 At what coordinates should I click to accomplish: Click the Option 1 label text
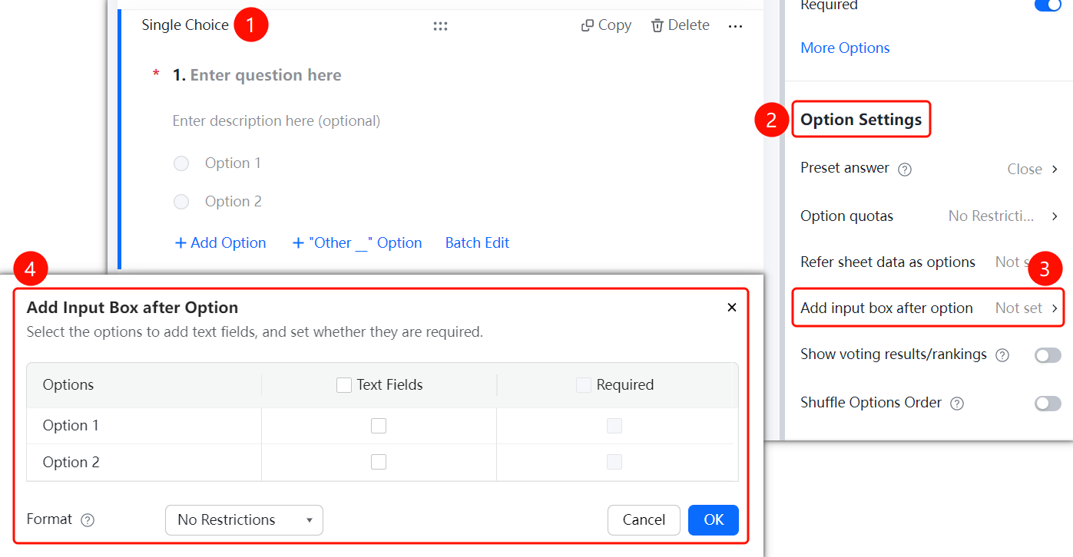233,163
